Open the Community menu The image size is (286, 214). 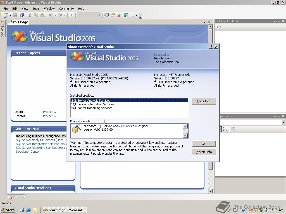[66, 9]
